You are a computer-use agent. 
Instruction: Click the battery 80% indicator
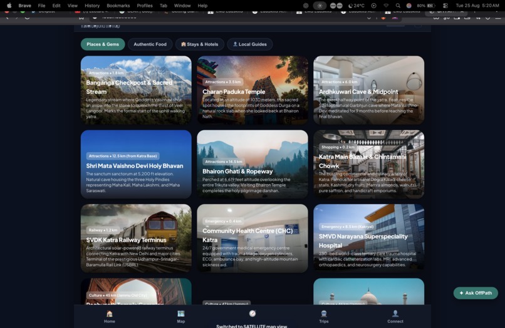point(427,6)
